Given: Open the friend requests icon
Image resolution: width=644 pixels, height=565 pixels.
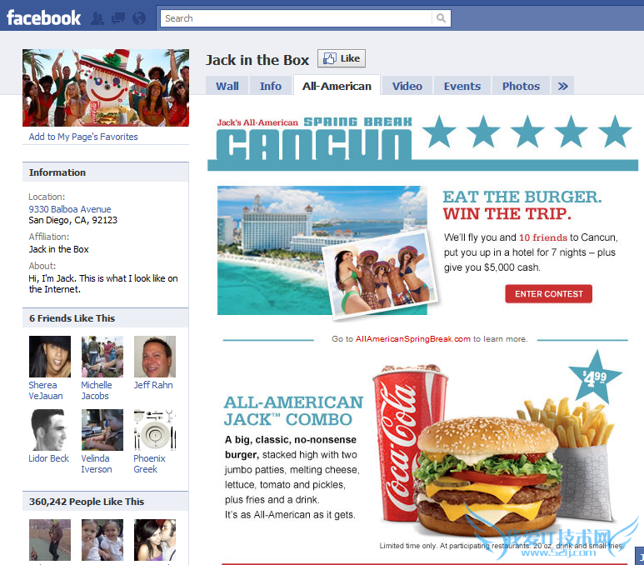Looking at the screenshot, I should [x=97, y=18].
